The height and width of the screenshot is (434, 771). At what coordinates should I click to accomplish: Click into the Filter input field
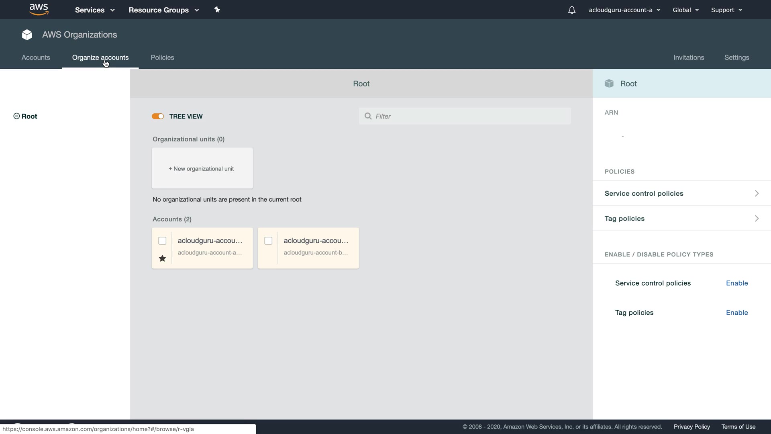[x=470, y=116]
